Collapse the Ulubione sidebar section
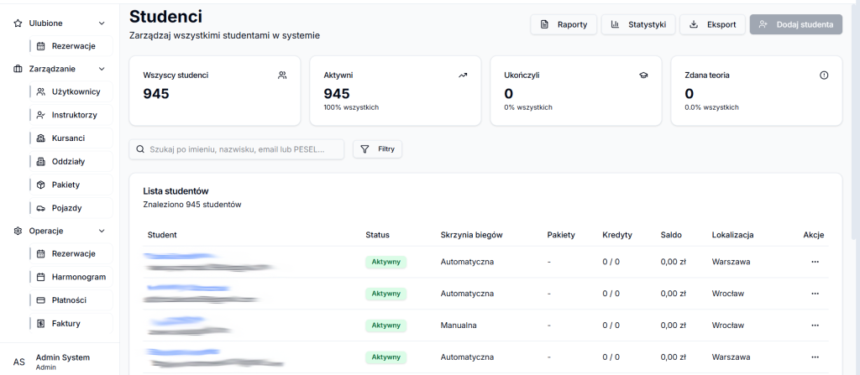 coord(102,23)
